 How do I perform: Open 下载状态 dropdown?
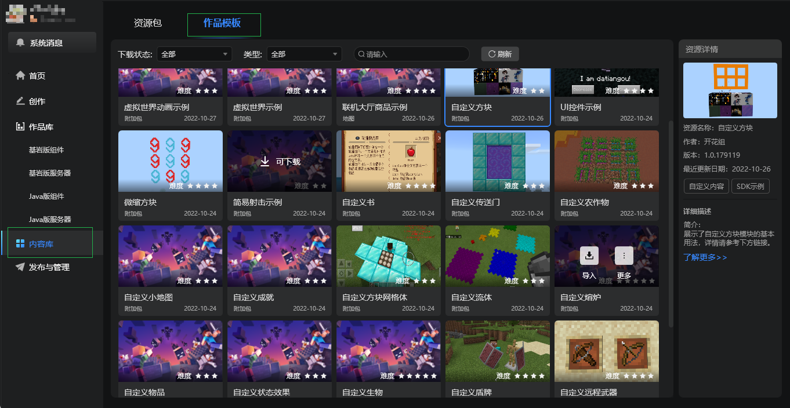point(194,54)
